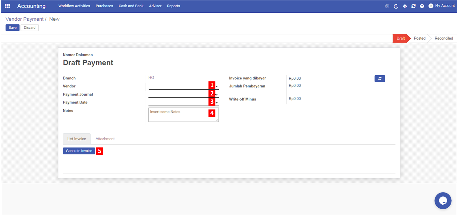
Task: Expand the Payment Journal dropdown
Action: (217, 94)
